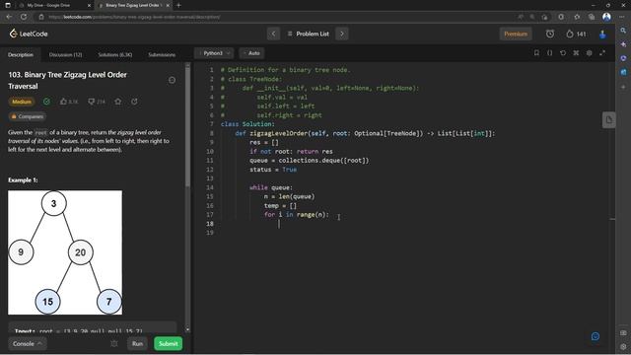Click the while queue line of code
The image size is (631, 355).
tap(271, 187)
